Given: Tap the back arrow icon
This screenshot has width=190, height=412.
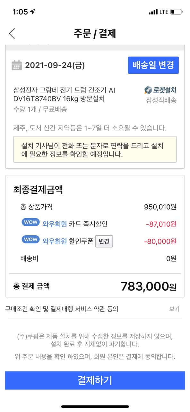Looking at the screenshot, I should (12, 33).
